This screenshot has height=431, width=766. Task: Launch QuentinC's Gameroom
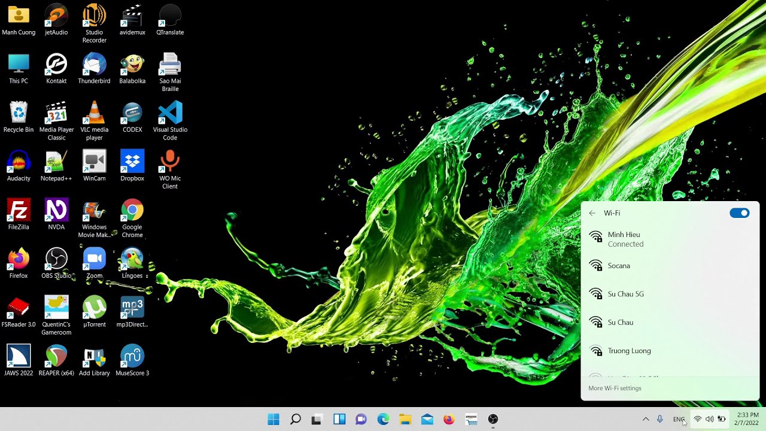coord(56,316)
